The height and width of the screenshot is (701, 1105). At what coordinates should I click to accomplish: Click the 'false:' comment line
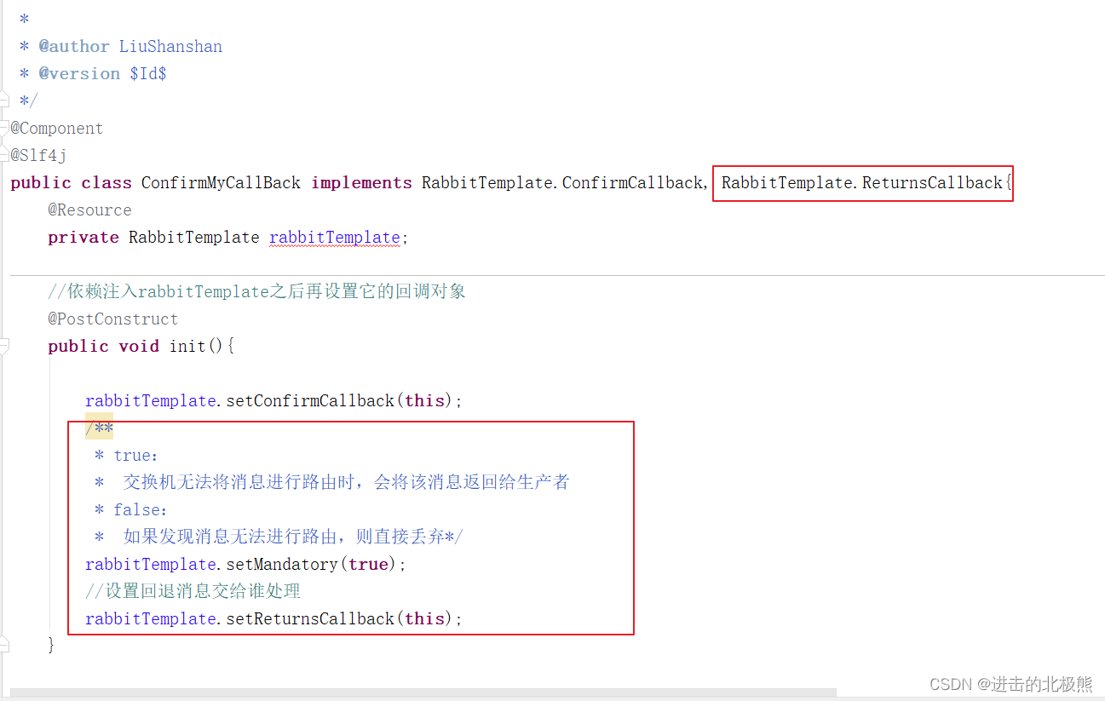click(x=131, y=510)
